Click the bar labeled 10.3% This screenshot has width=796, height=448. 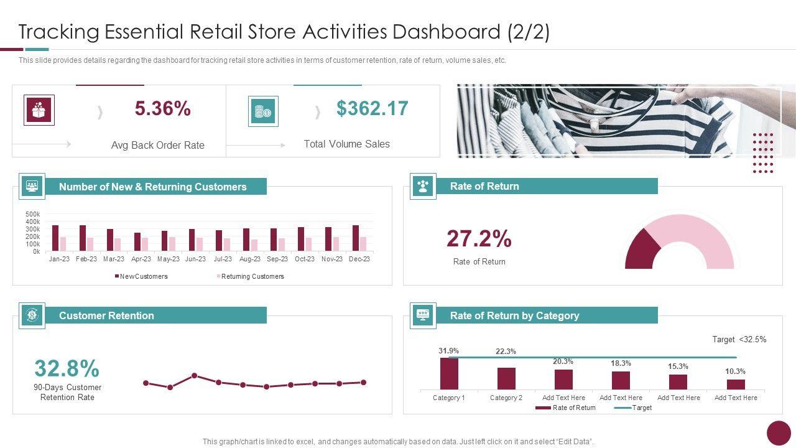pyautogui.click(x=736, y=385)
